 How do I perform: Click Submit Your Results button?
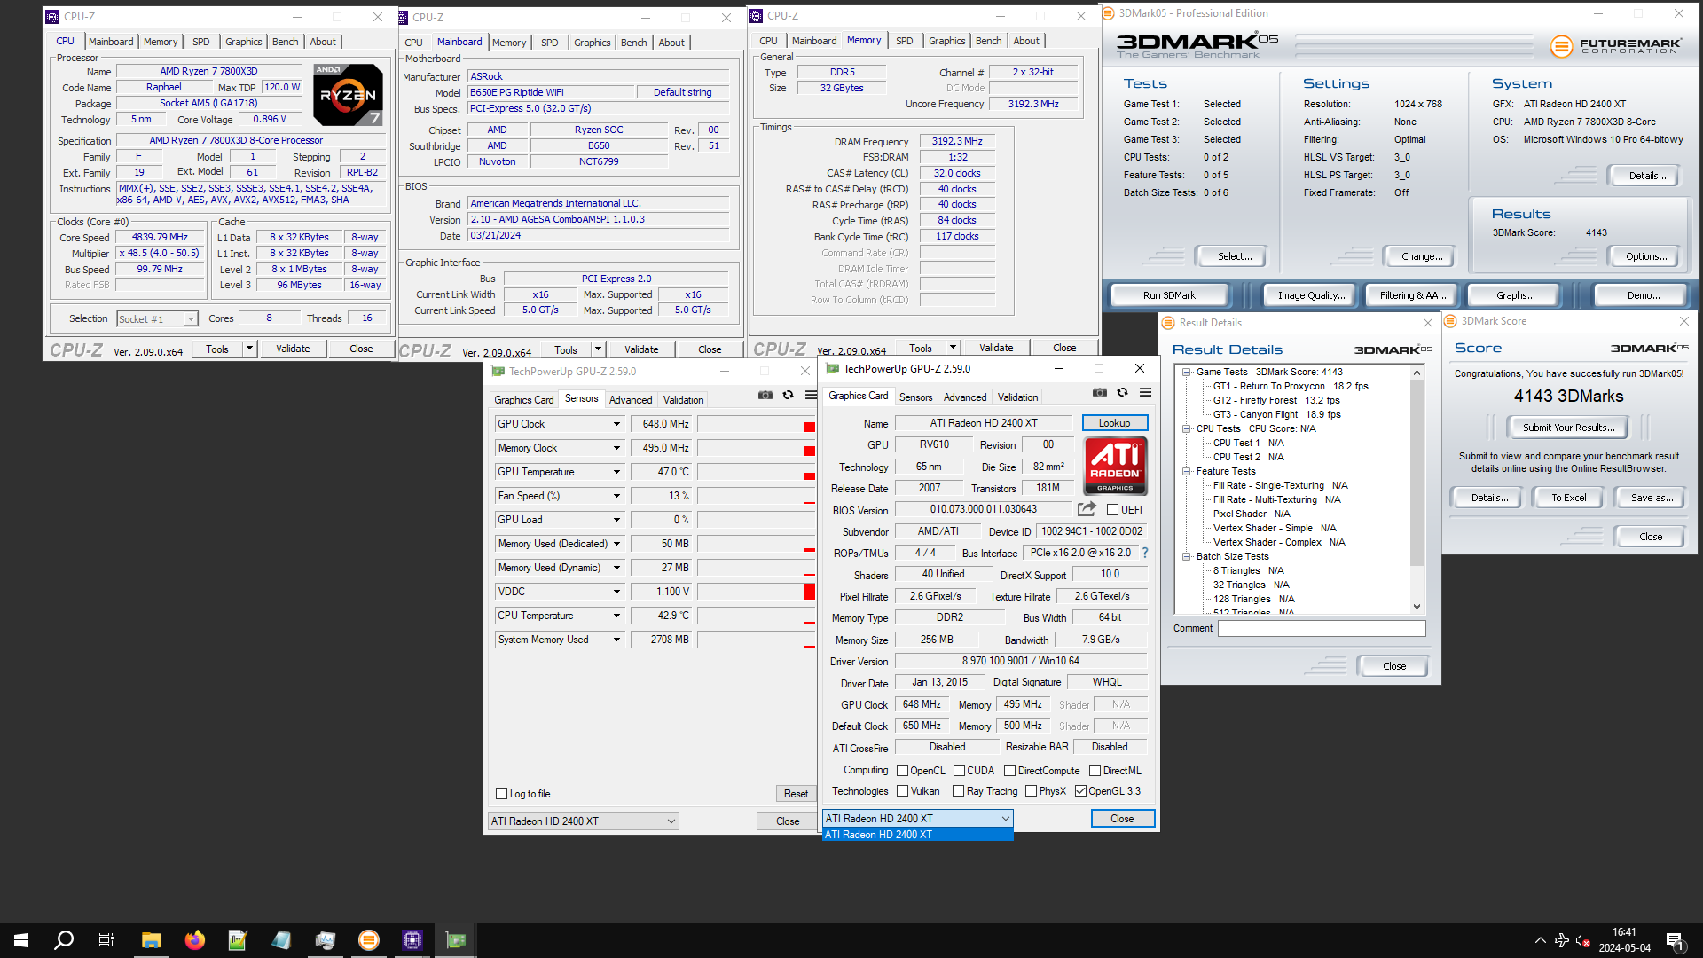coord(1568,428)
